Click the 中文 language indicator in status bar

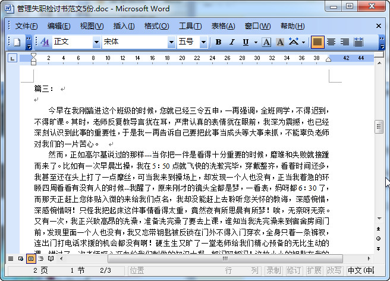coord(361,270)
